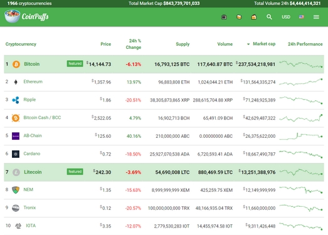Screen dimensions: 328x235
Task: Toggle the Market cap sort arrow
Action: point(248,44)
